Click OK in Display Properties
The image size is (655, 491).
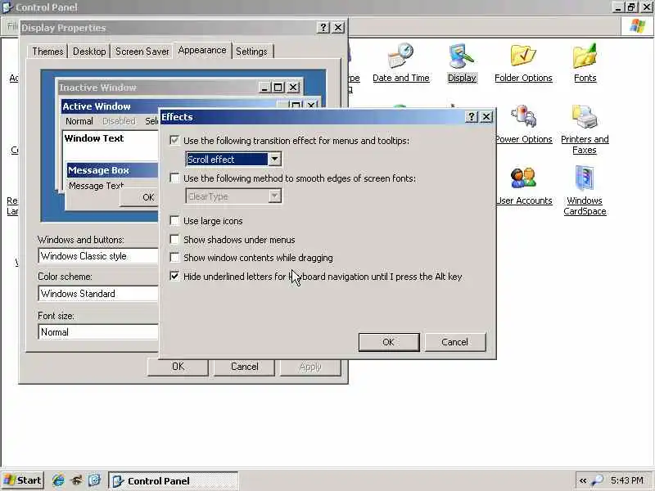[178, 367]
